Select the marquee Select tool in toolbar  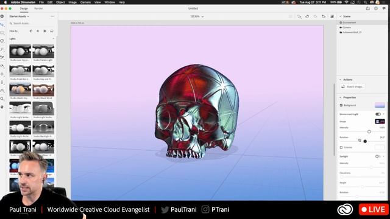click(x=2, y=33)
